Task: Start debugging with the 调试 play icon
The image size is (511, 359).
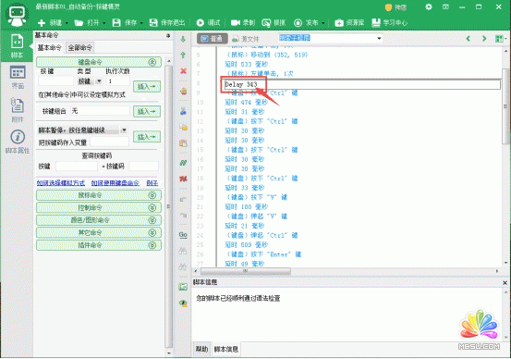Action: pyautogui.click(x=201, y=22)
